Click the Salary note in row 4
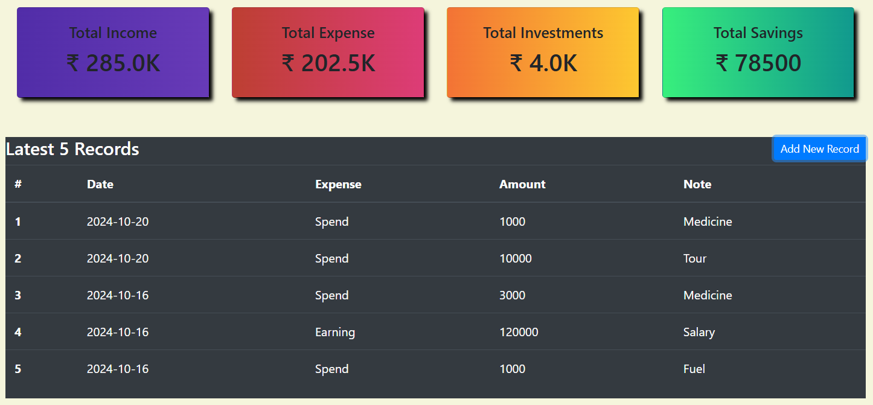This screenshot has height=405, width=873. coord(699,332)
